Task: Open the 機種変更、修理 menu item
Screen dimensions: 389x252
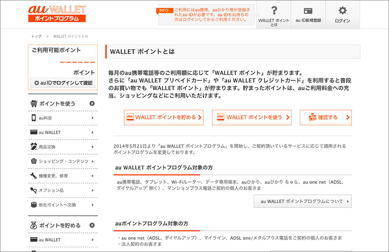Action: (x=63, y=176)
